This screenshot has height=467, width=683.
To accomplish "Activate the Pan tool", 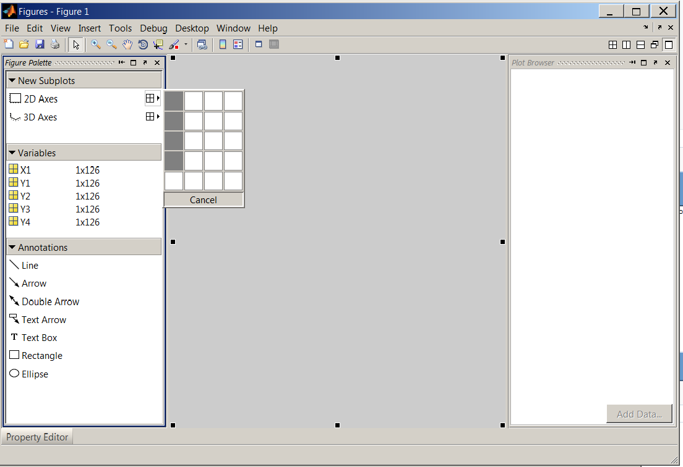I will [127, 44].
